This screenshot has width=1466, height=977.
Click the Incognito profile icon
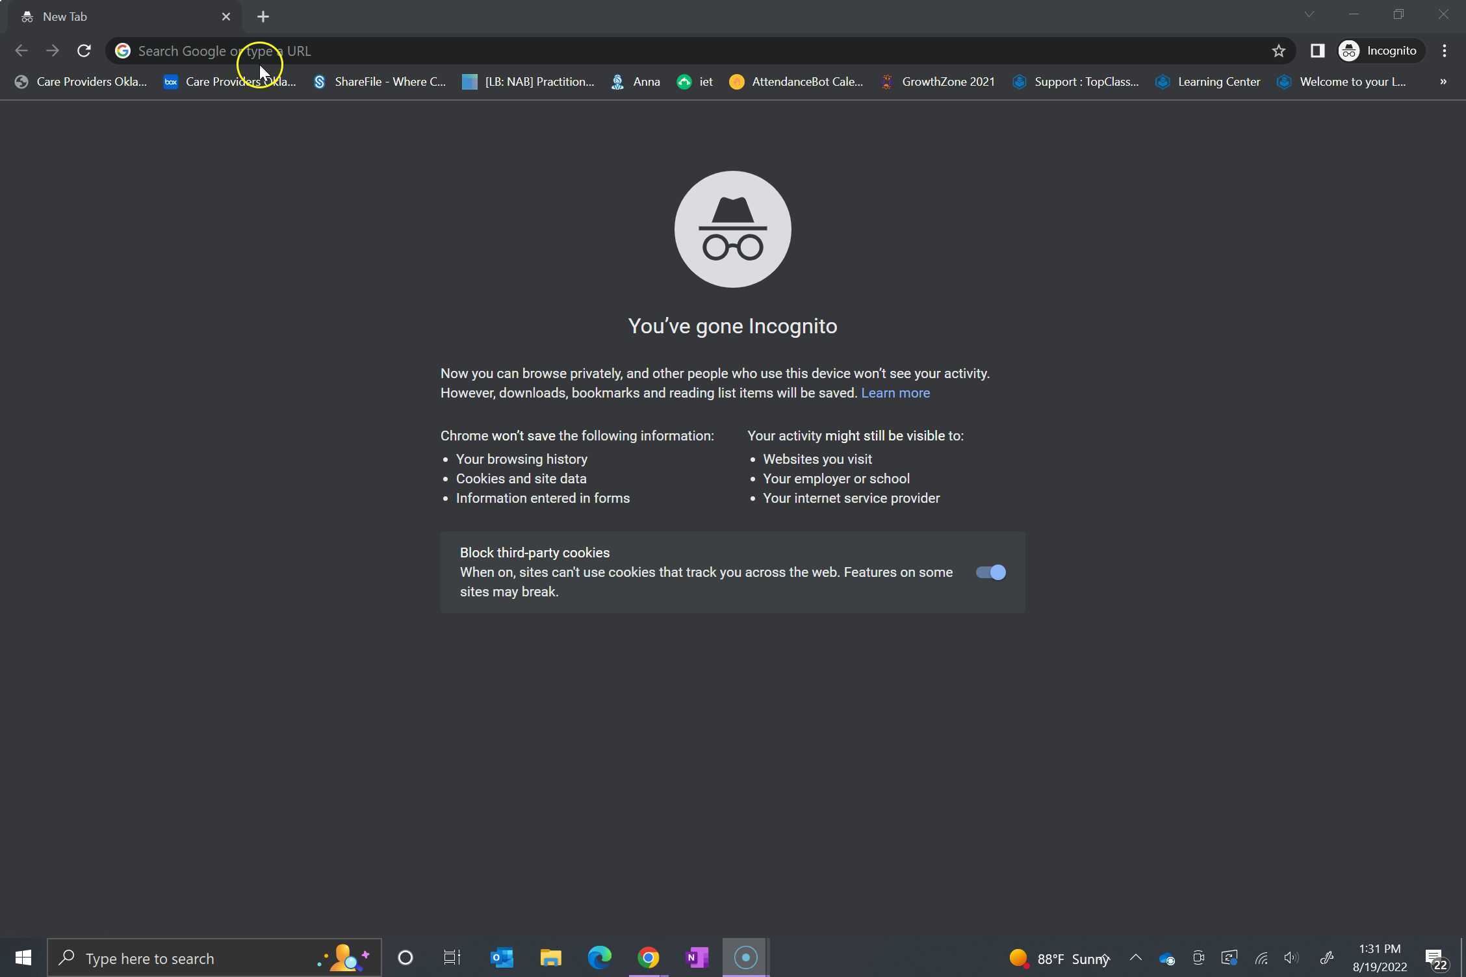1349,51
